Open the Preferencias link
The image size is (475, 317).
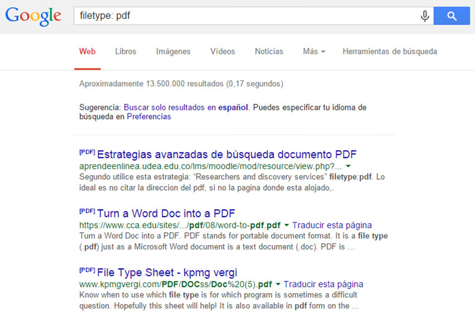149,117
